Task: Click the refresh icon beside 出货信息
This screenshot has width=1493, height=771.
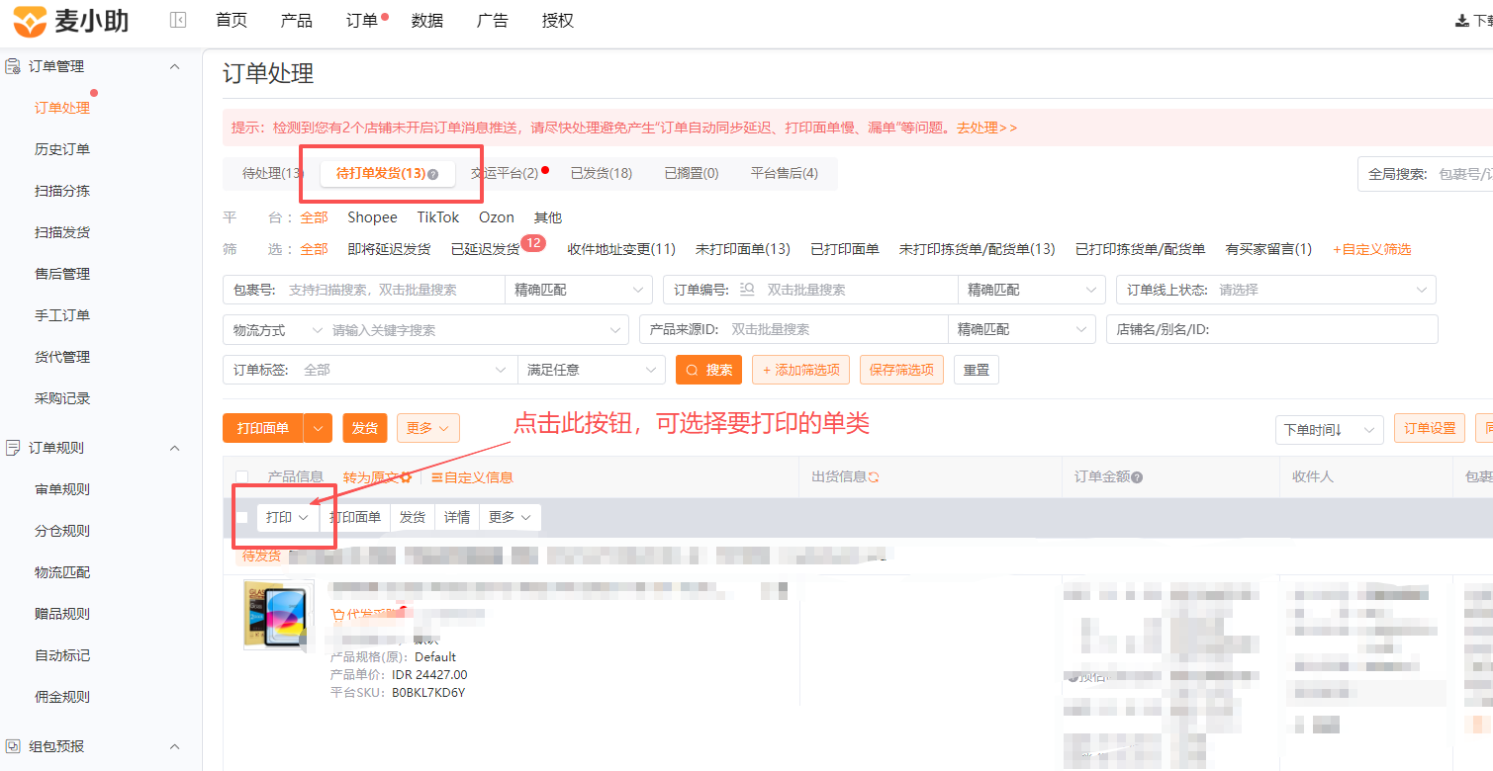Action: [874, 477]
